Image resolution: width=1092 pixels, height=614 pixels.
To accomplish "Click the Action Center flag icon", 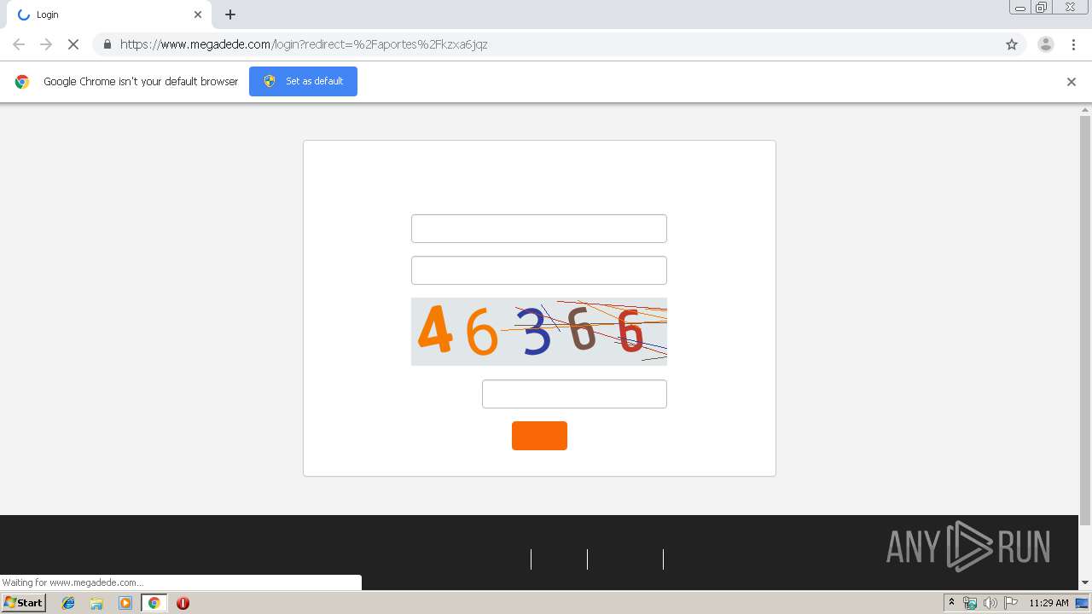I will [1011, 603].
